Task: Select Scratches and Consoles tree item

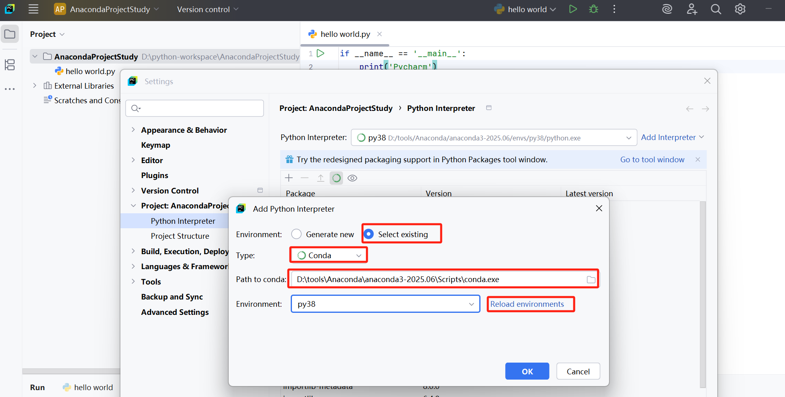Action: pyautogui.click(x=83, y=100)
